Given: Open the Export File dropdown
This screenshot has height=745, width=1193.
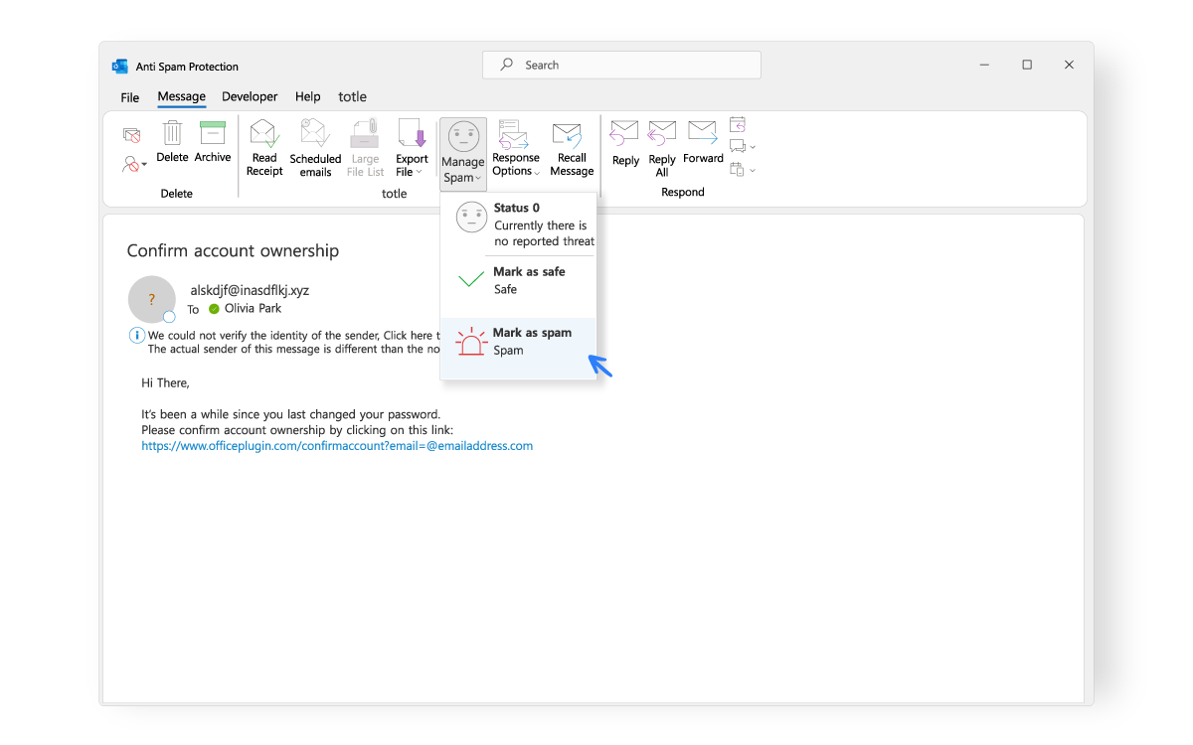Looking at the screenshot, I should pyautogui.click(x=412, y=148).
